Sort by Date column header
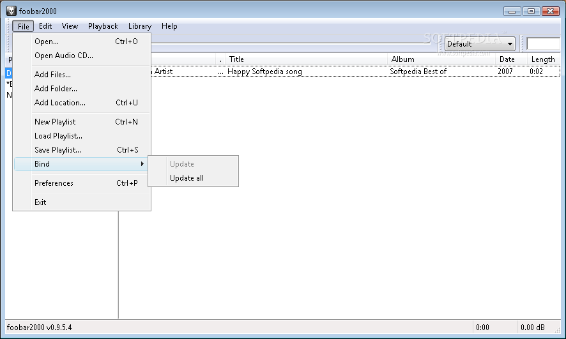566x339 pixels. click(511, 59)
